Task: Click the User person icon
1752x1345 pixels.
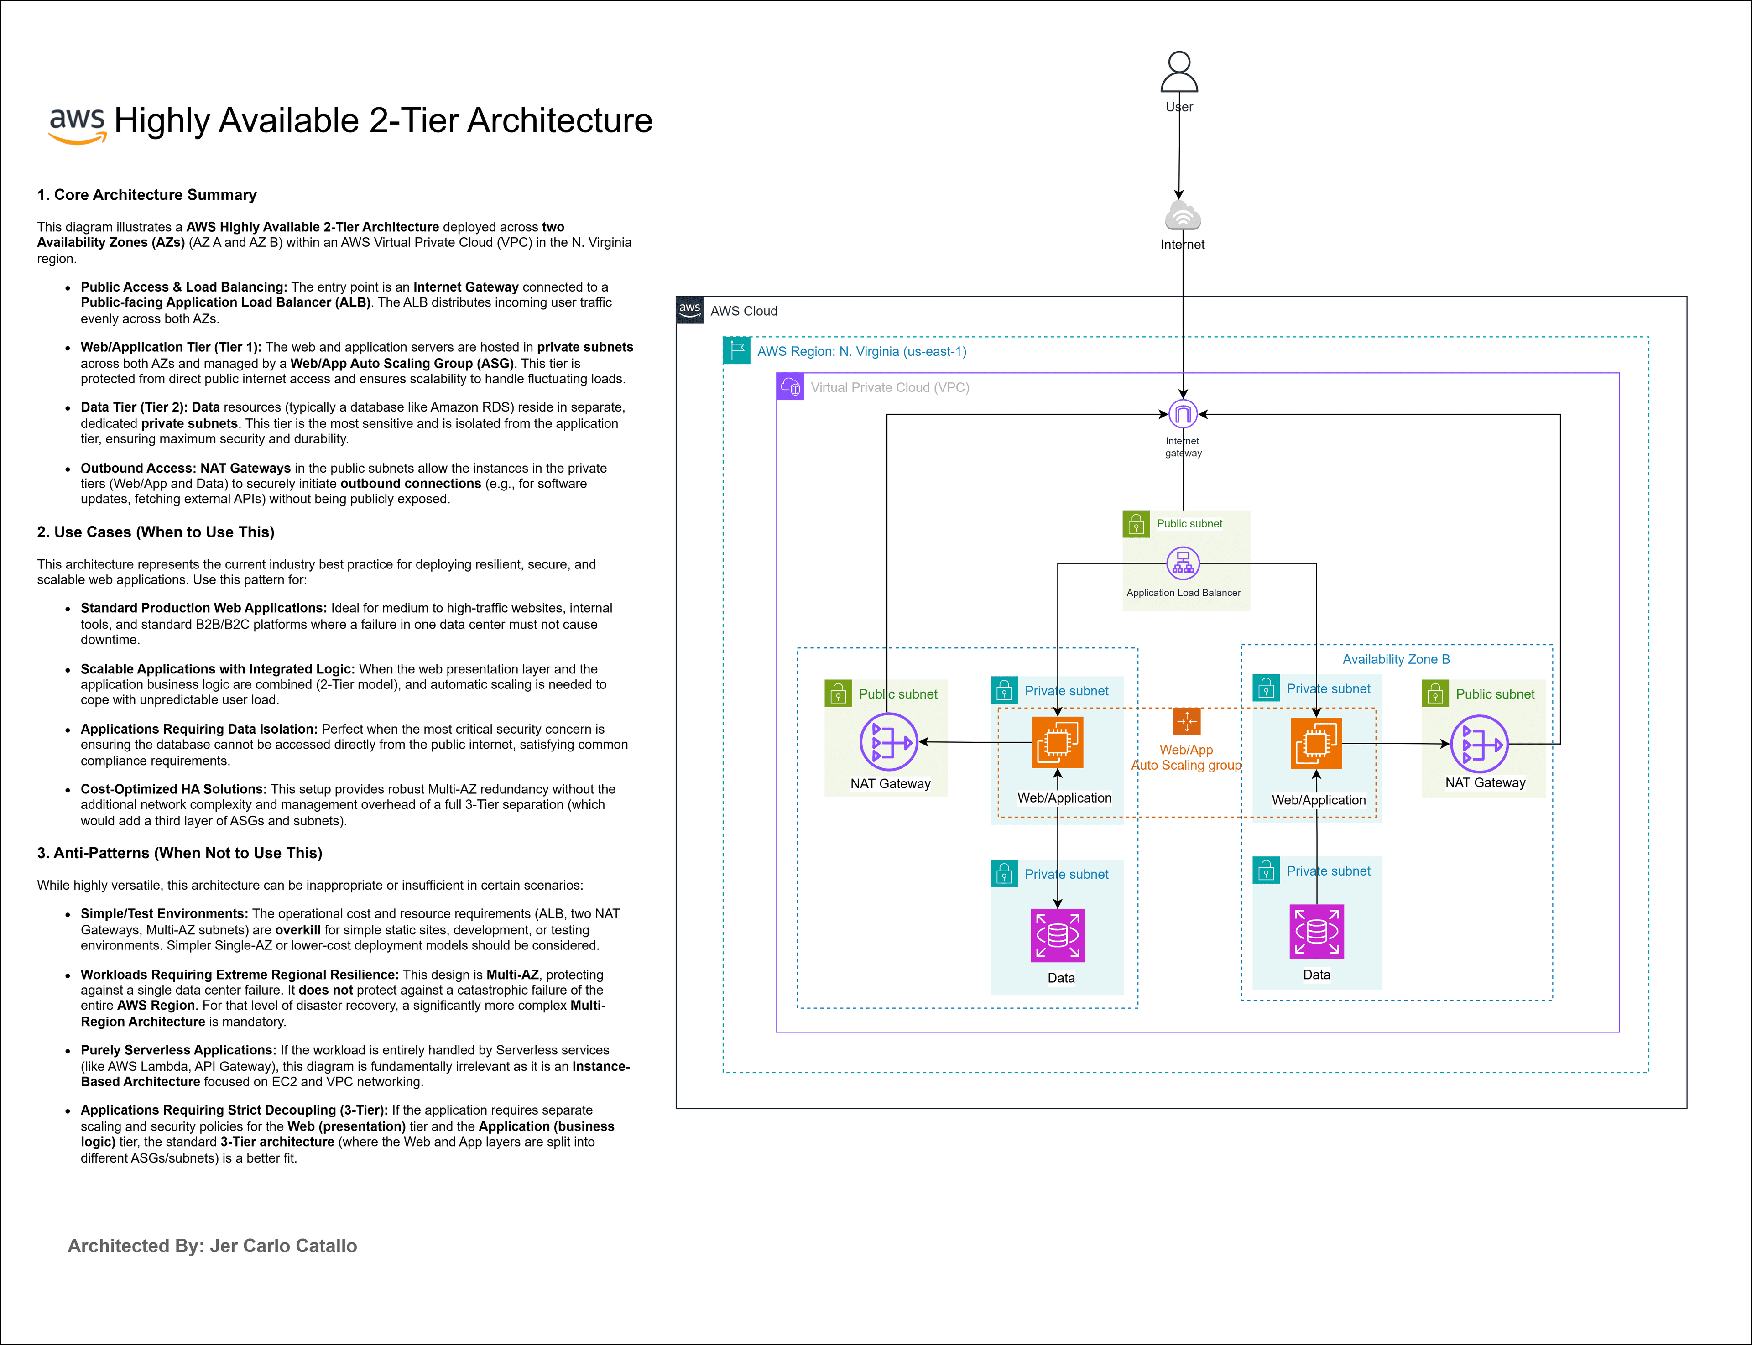Action: click(x=1178, y=72)
